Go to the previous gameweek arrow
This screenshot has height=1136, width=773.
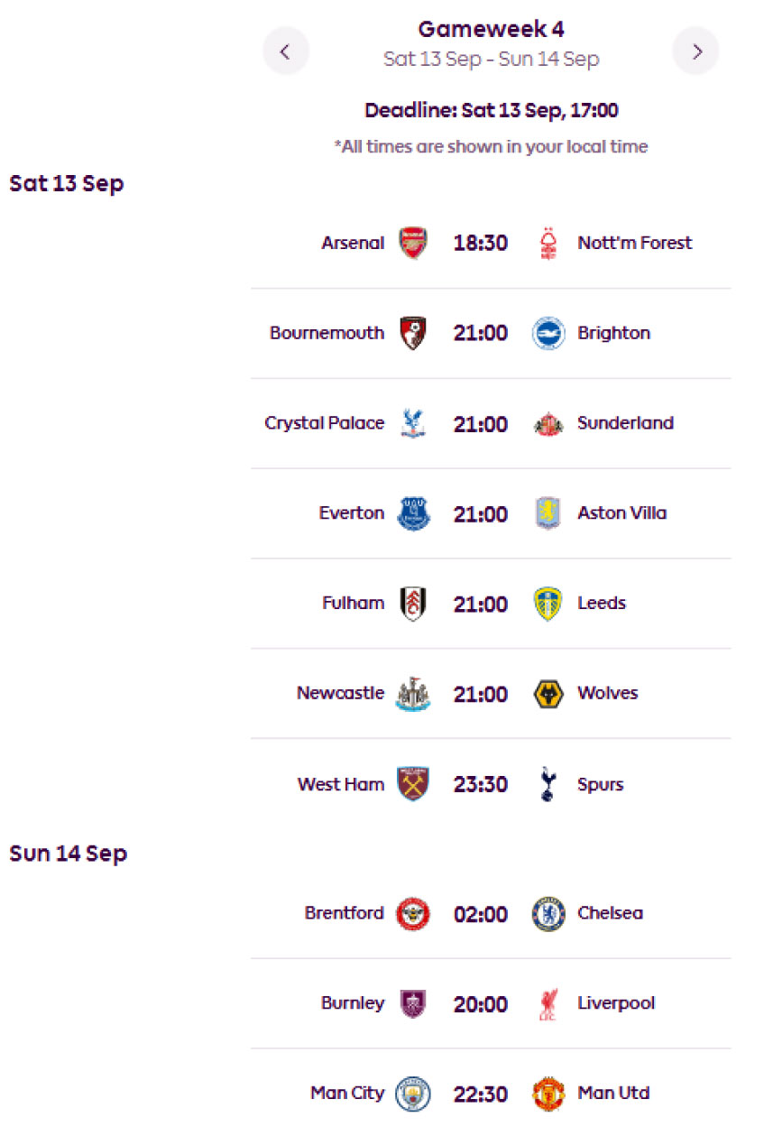pyautogui.click(x=286, y=51)
